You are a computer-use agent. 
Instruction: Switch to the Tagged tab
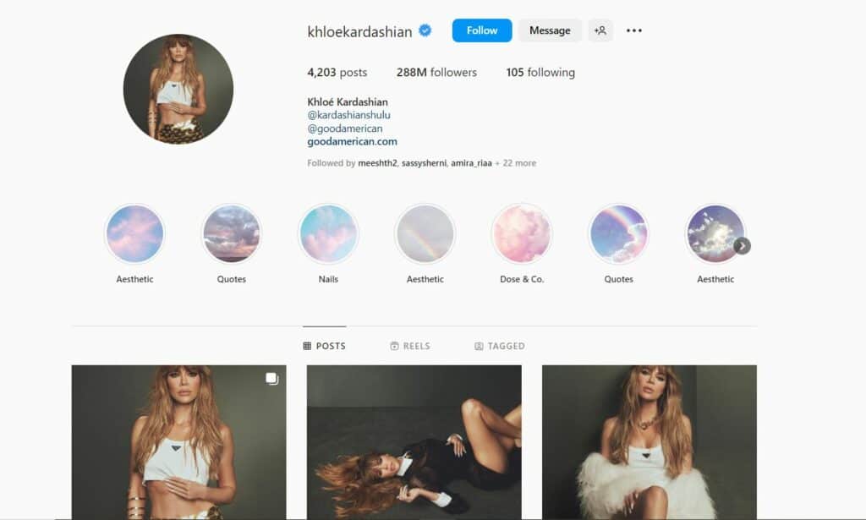[500, 346]
